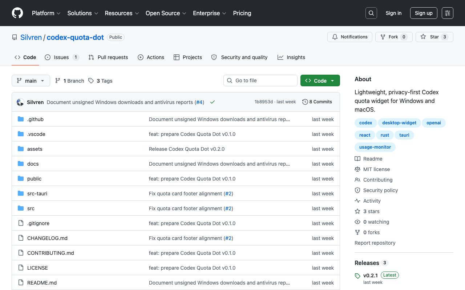
Task: Open the Activity link in About
Action: pyautogui.click(x=368, y=201)
